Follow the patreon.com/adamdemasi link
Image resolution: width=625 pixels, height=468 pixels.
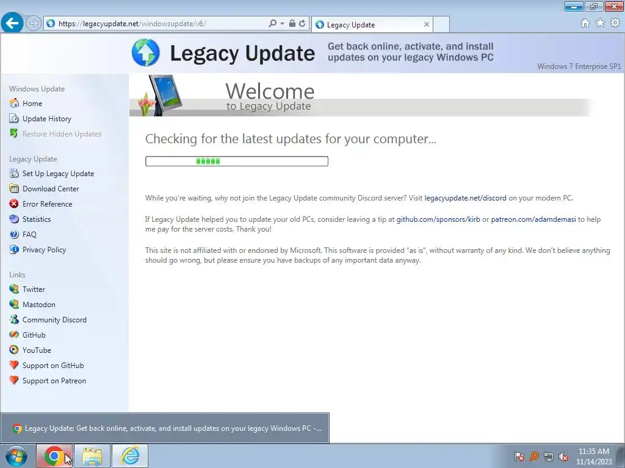(x=533, y=219)
